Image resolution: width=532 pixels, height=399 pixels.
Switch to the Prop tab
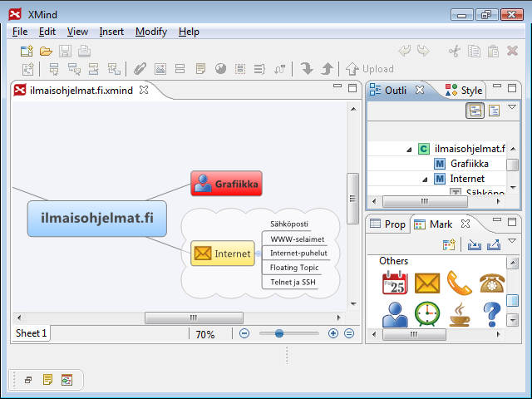point(387,224)
